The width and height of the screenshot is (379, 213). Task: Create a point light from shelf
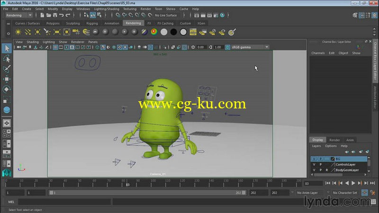[37, 32]
